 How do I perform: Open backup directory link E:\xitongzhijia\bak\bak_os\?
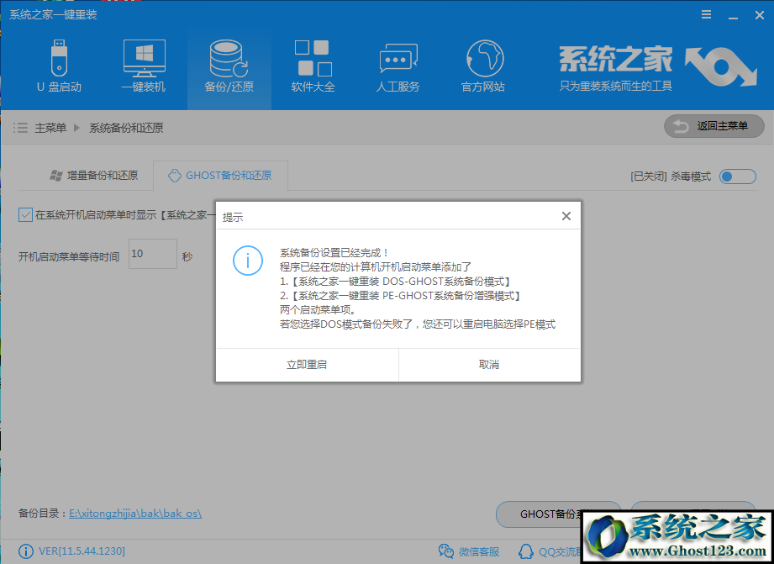pyautogui.click(x=135, y=513)
